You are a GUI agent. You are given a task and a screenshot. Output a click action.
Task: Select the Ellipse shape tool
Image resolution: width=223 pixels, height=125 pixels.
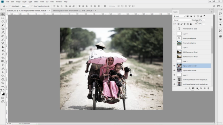coord(3,76)
